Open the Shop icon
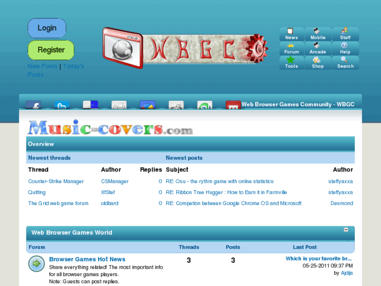Viewport: 381px width, 286px height. click(318, 63)
